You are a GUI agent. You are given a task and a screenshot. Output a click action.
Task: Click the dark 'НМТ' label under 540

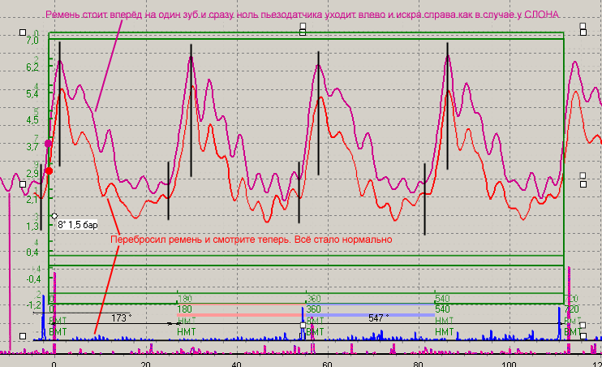445,331
